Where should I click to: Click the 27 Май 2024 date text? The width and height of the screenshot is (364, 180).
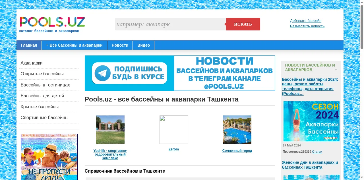tap(292, 145)
